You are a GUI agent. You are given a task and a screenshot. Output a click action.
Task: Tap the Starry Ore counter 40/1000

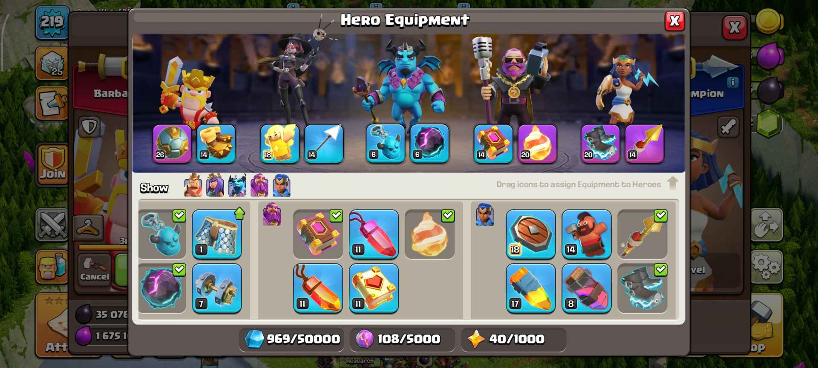point(514,339)
